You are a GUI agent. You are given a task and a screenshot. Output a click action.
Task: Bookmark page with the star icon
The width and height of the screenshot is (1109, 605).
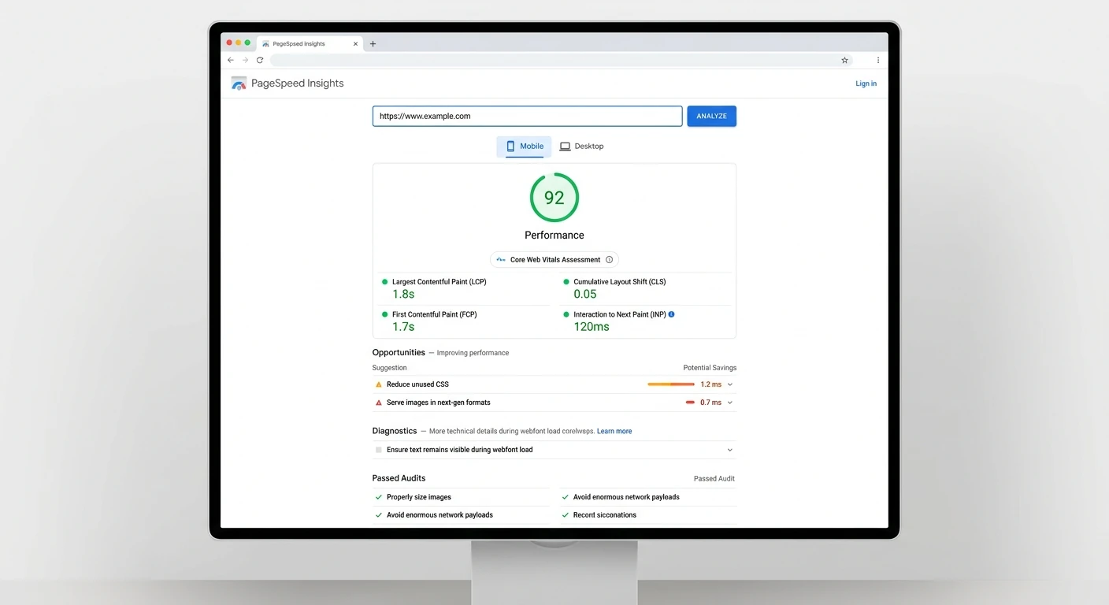844,60
